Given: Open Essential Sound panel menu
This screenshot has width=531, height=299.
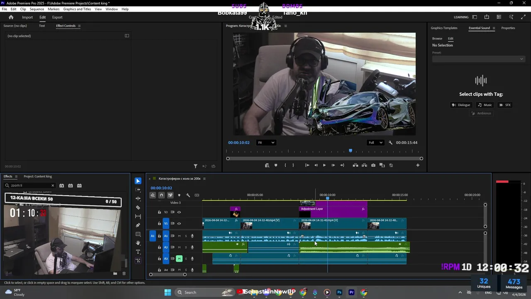Looking at the screenshot, I should (494, 28).
